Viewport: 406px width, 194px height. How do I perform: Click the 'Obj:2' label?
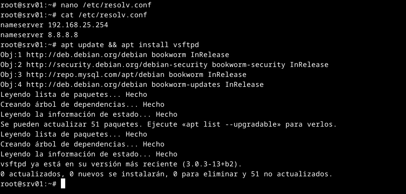coord(11,65)
